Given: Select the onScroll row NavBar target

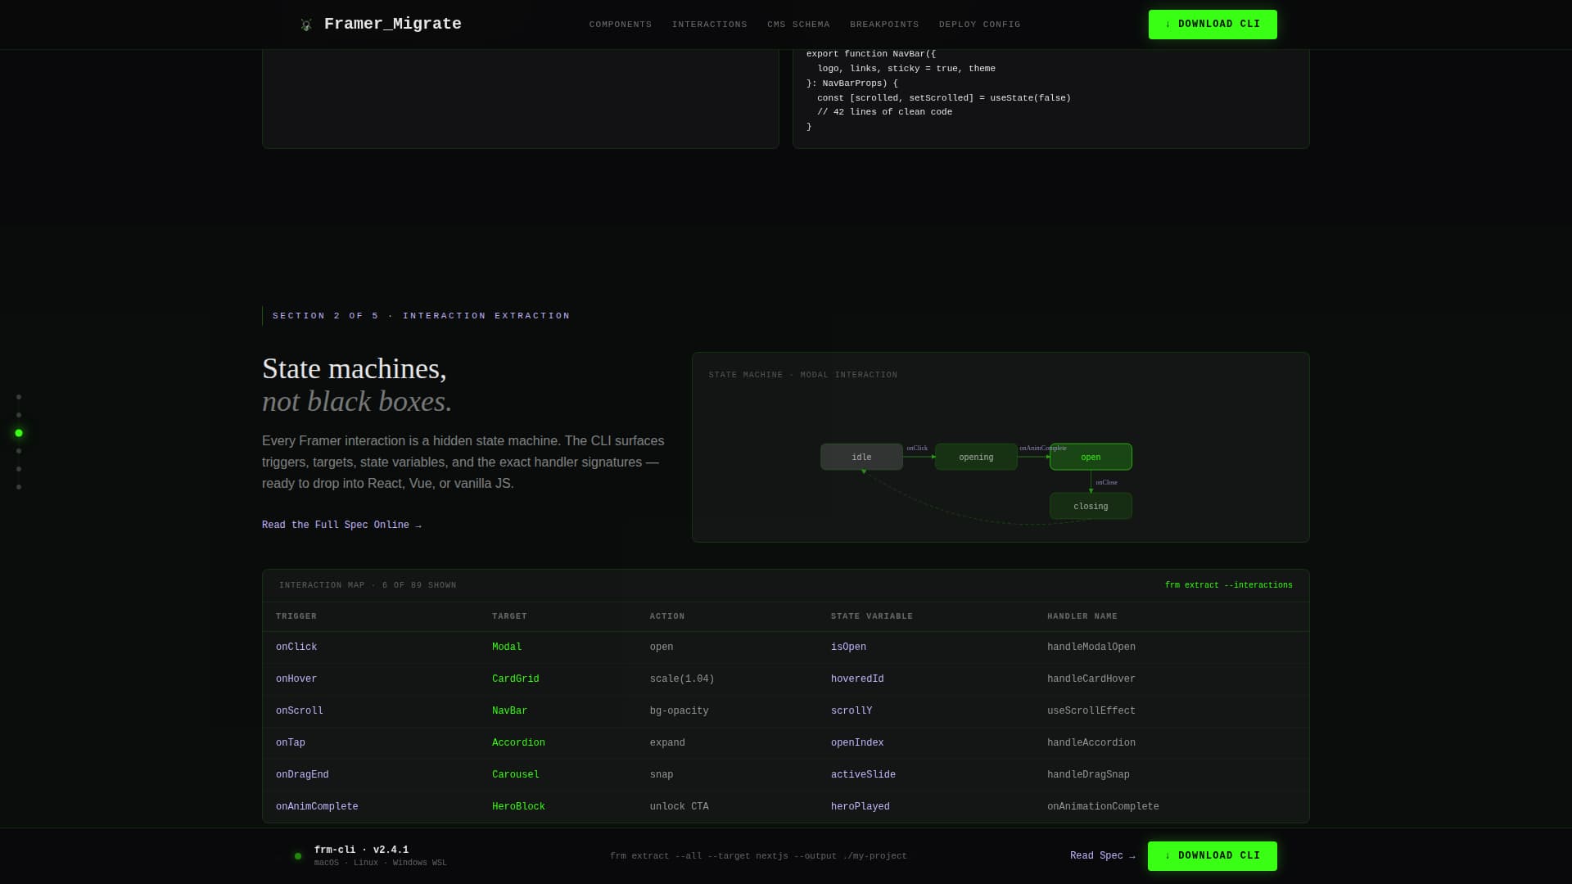Looking at the screenshot, I should tap(509, 710).
